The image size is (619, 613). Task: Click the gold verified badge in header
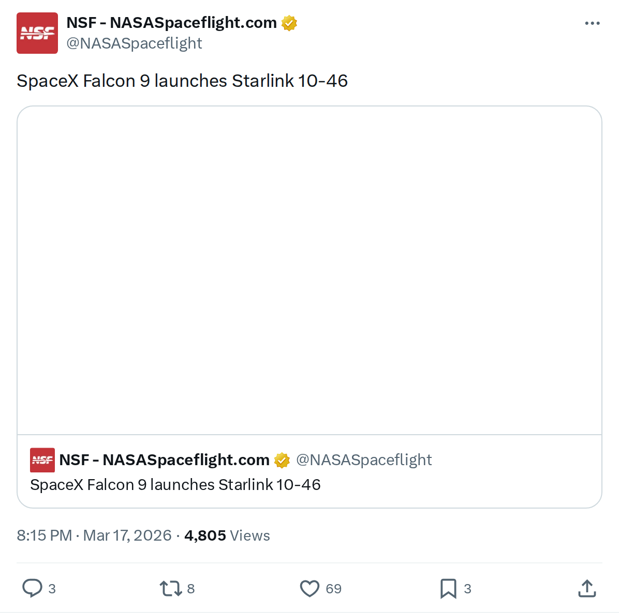pyautogui.click(x=289, y=23)
